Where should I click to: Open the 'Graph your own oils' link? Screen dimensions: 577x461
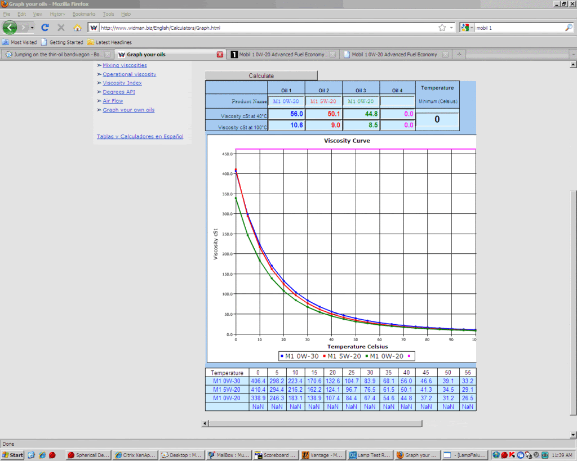129,110
